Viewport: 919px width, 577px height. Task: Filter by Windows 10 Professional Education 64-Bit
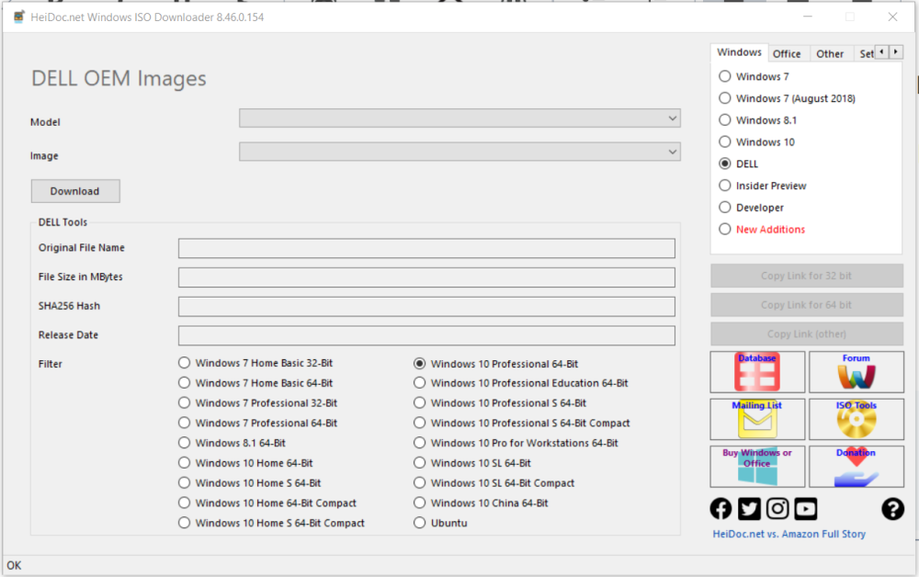(521, 383)
